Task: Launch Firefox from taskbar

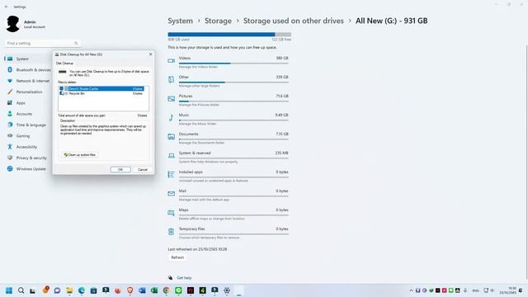Action: point(117,290)
